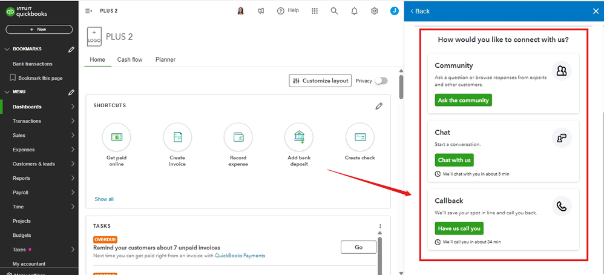The image size is (604, 275).
Task: Open the user avatar photo menu
Action: [241, 11]
